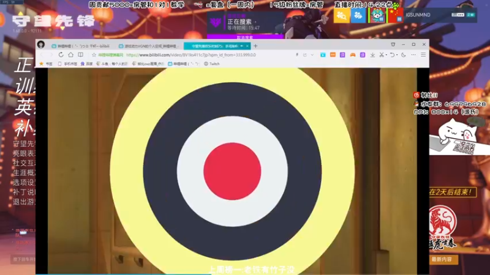Screen dimensions: 490x275
Task: Open the 哔哩哔哩 bookmark in bookmarks bar
Action: (x=183, y=64)
